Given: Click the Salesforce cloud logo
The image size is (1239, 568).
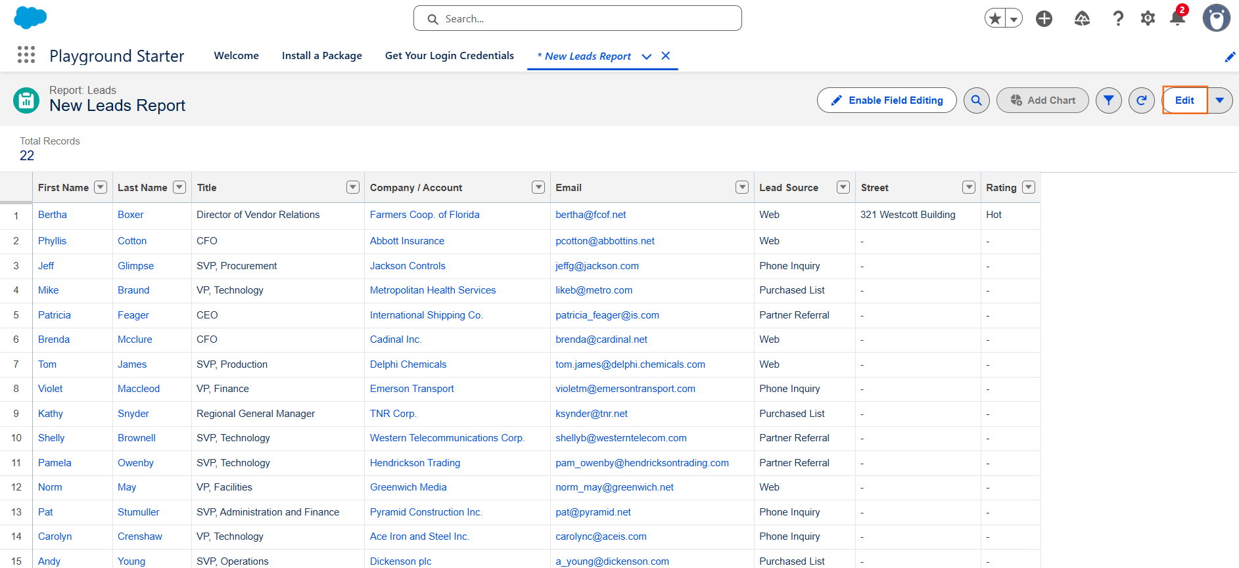Looking at the screenshot, I should pos(30,18).
